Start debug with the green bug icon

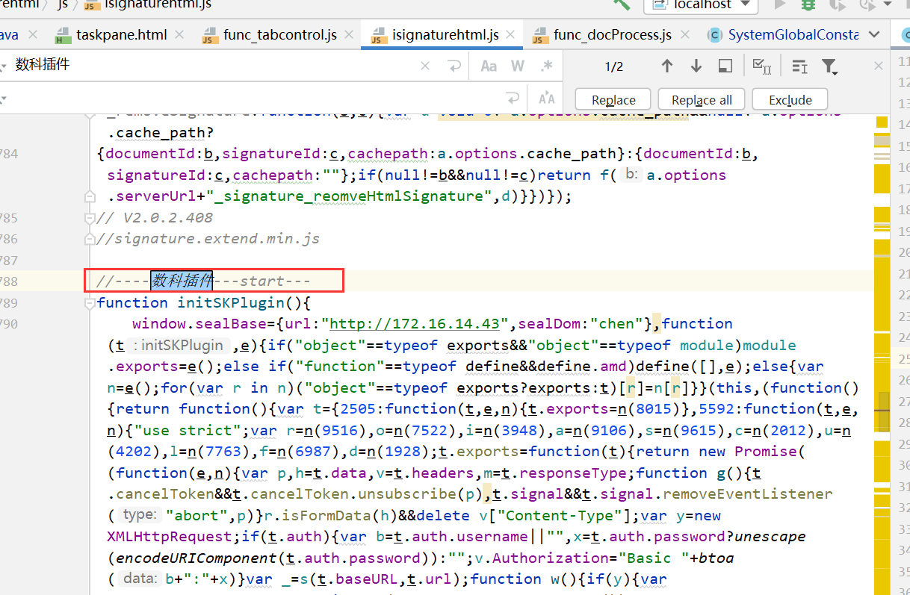click(808, 5)
